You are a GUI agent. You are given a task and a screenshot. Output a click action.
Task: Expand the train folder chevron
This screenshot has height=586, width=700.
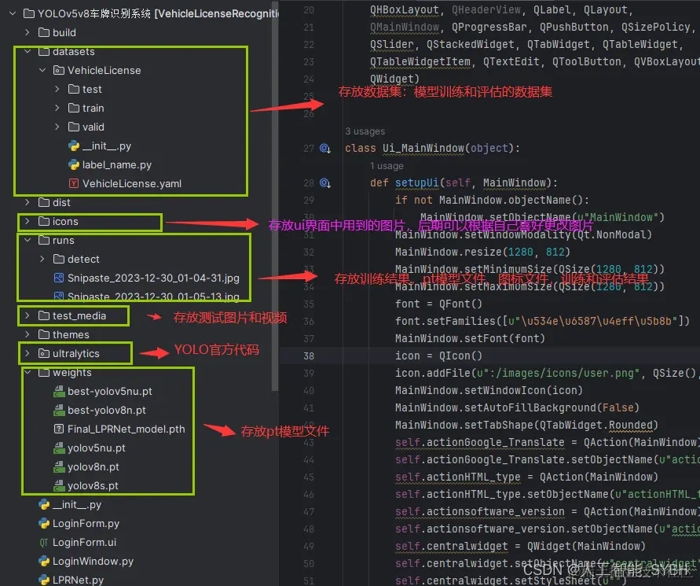click(57, 108)
